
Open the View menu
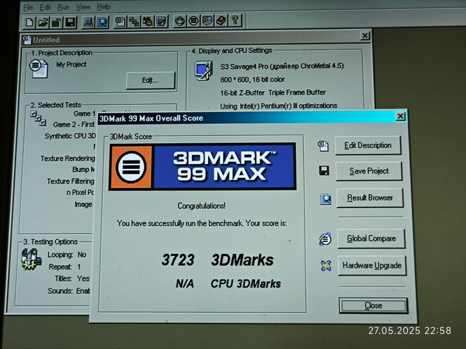83,7
